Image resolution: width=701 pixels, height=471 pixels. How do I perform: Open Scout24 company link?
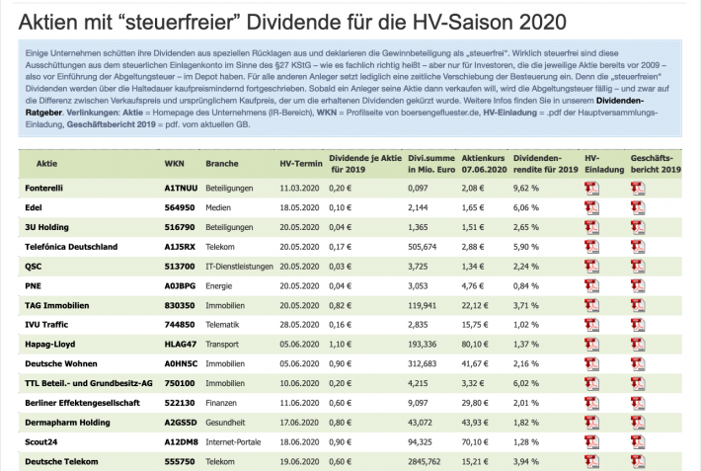(x=41, y=442)
